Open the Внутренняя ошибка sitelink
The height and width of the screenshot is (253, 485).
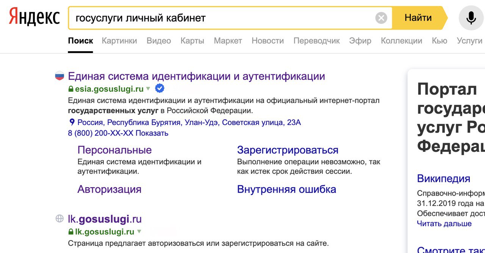[x=286, y=189]
